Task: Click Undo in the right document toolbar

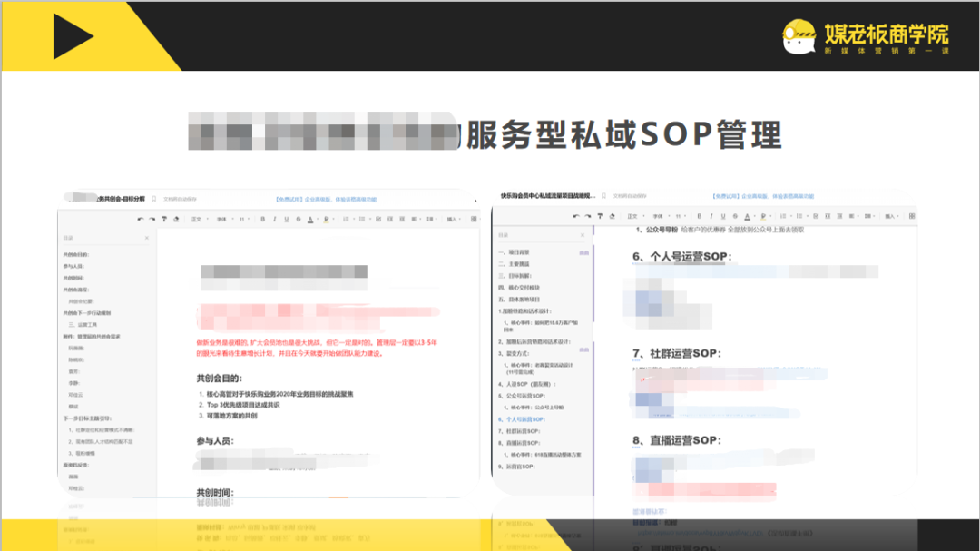Action: [576, 216]
